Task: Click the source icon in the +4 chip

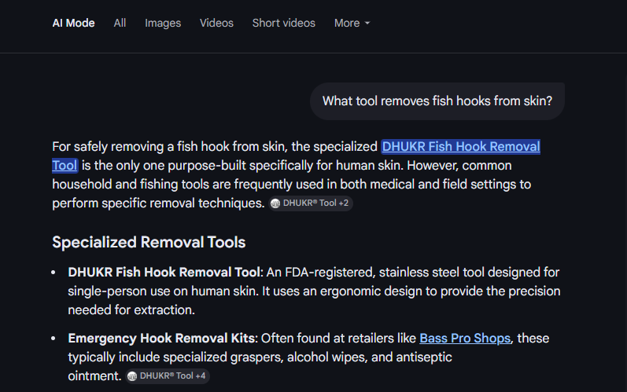Action: click(132, 376)
